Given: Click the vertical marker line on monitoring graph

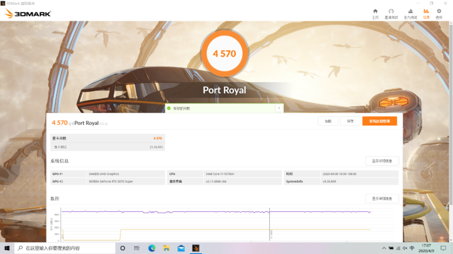Looking at the screenshot, I should click(269, 224).
